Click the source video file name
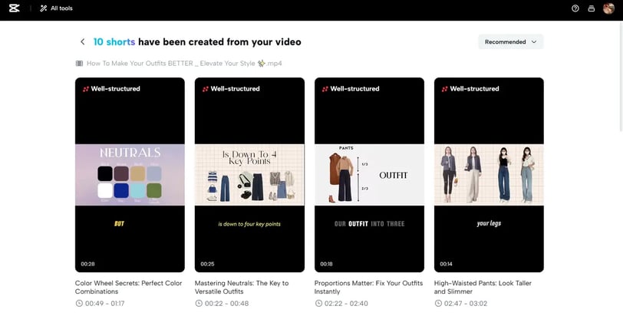Image resolution: width=623 pixels, height=316 pixels. 184,63
